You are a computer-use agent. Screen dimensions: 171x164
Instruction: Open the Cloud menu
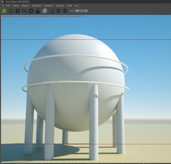[x=15, y=6]
